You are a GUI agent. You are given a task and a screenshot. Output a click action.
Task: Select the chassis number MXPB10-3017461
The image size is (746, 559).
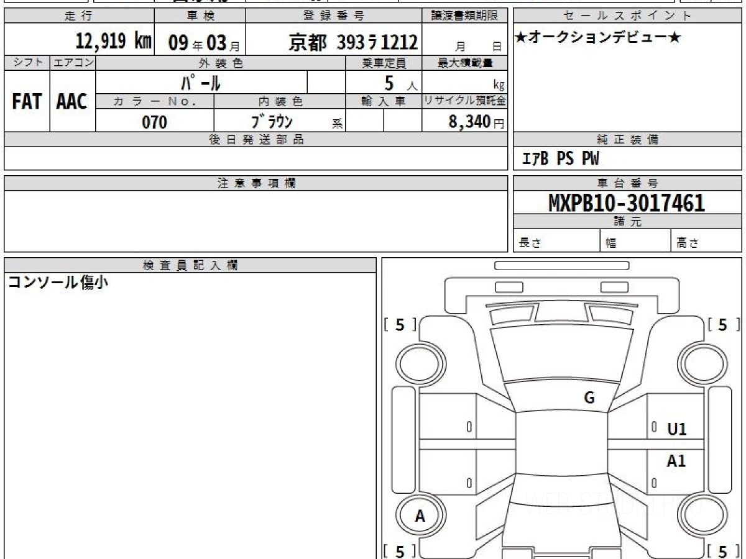(627, 203)
